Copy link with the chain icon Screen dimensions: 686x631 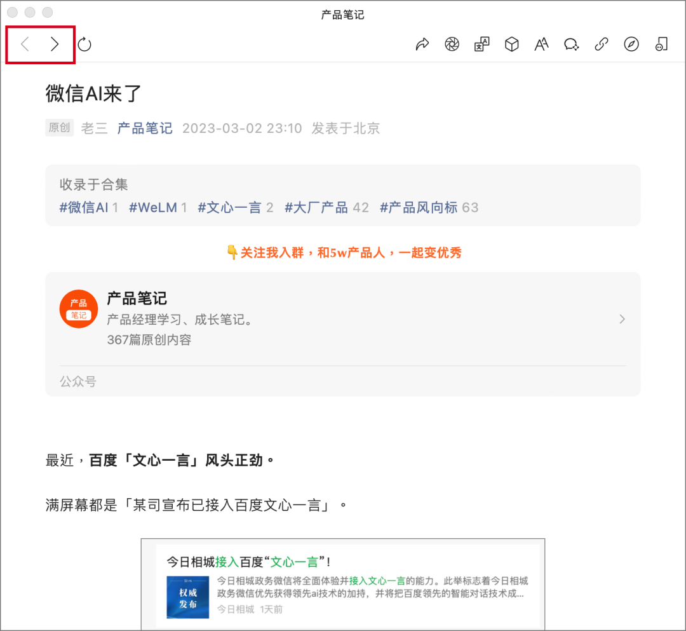click(x=601, y=44)
